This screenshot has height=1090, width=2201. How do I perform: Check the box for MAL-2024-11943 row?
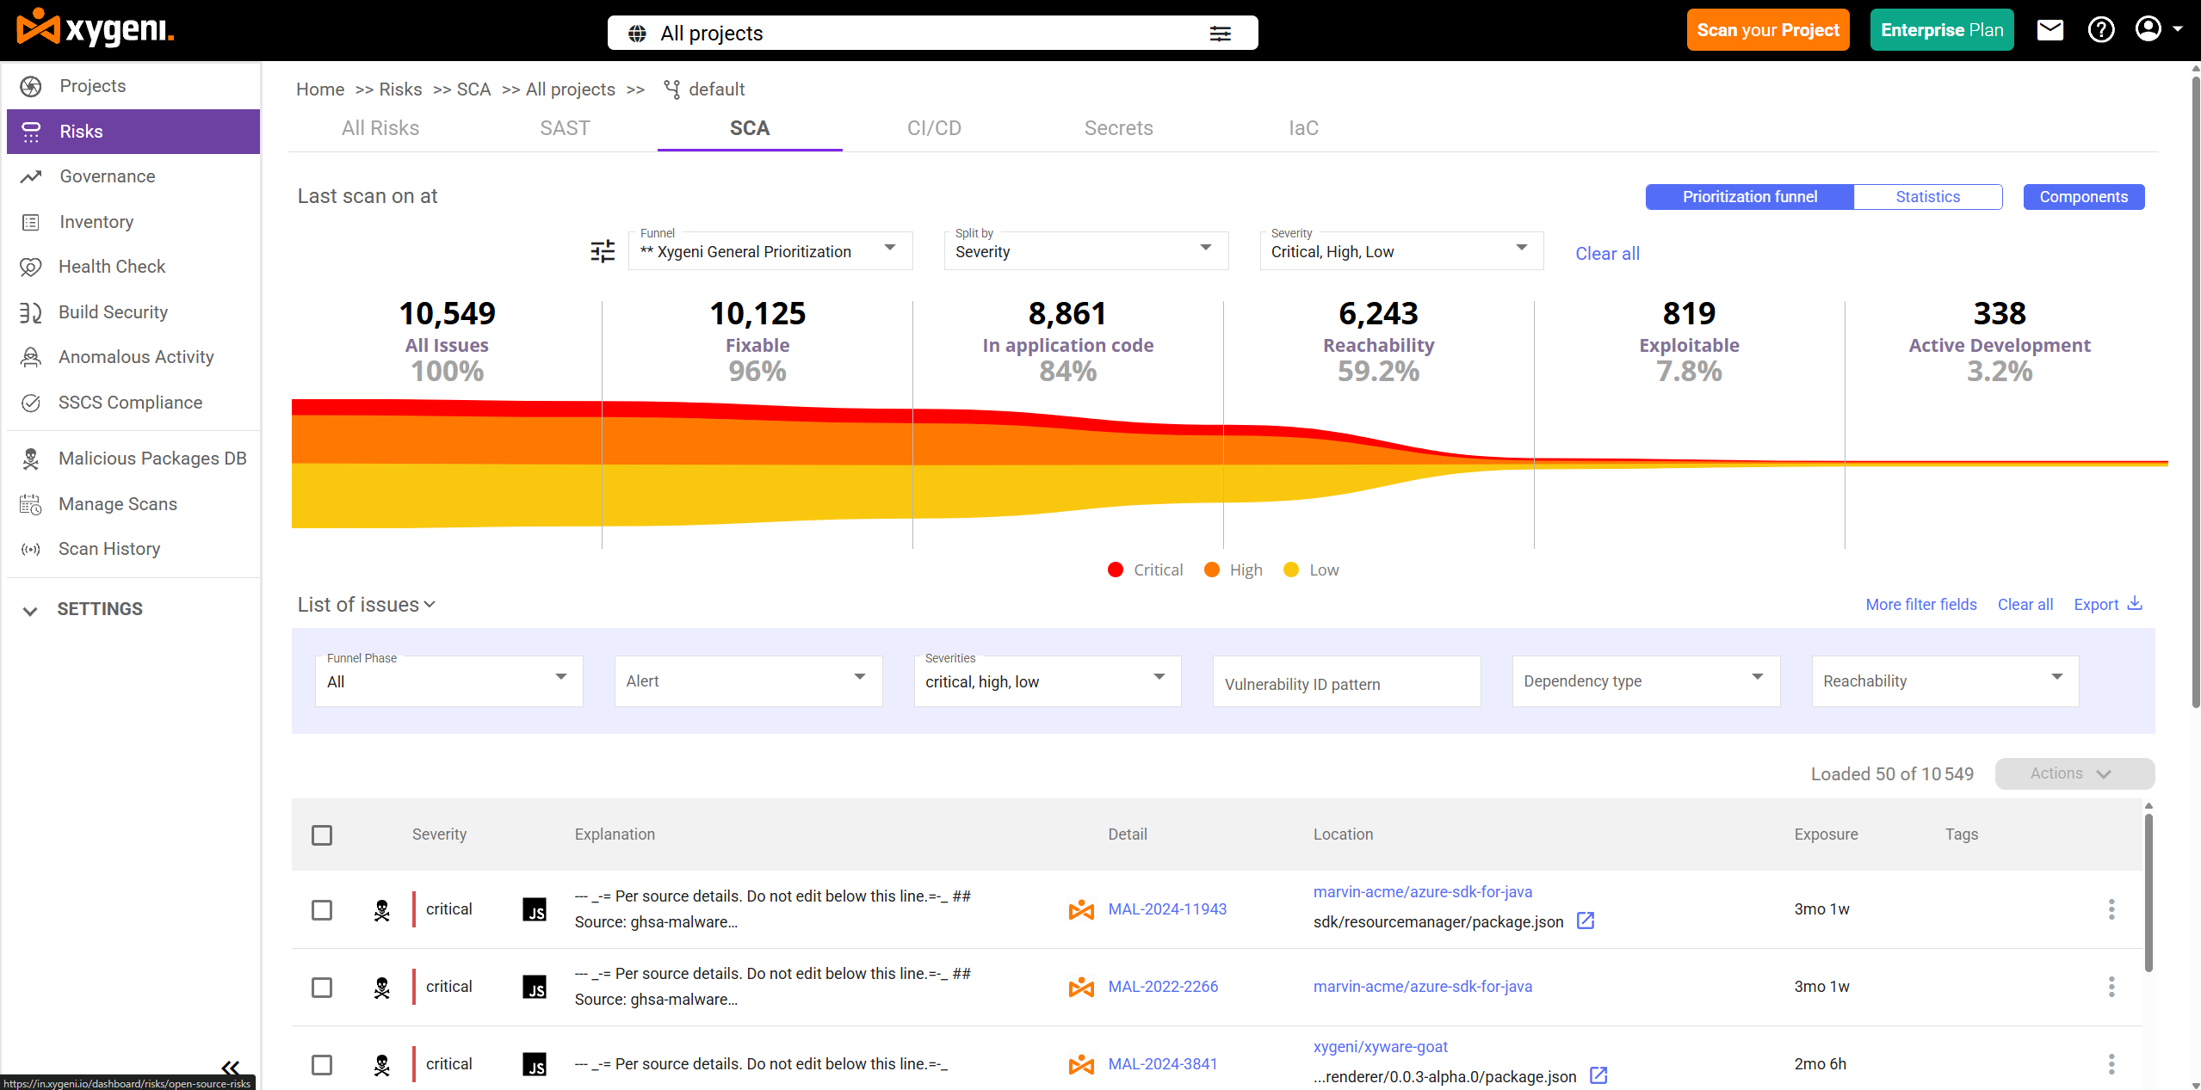[x=322, y=910]
